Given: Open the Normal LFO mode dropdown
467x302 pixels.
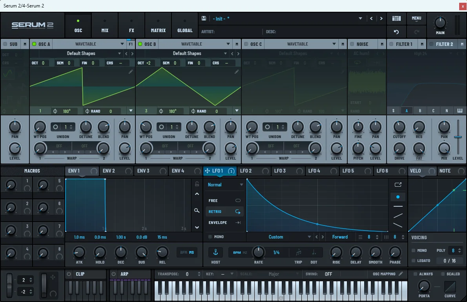Looking at the screenshot, I should [x=224, y=184].
